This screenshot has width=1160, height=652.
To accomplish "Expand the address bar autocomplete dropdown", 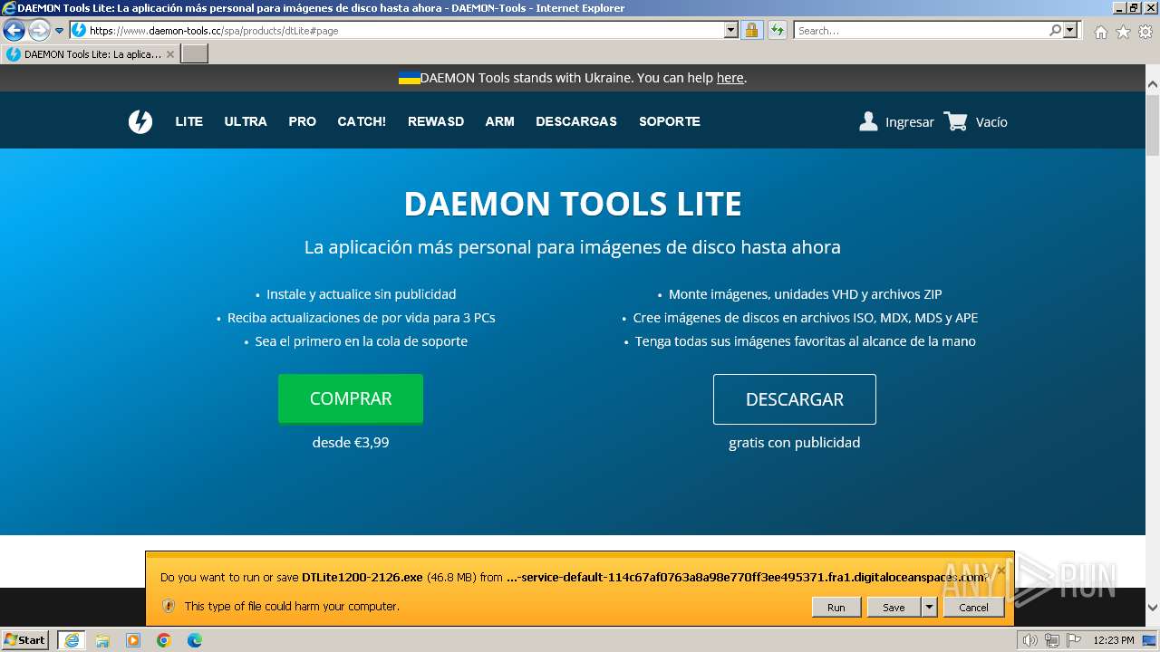I will (731, 31).
